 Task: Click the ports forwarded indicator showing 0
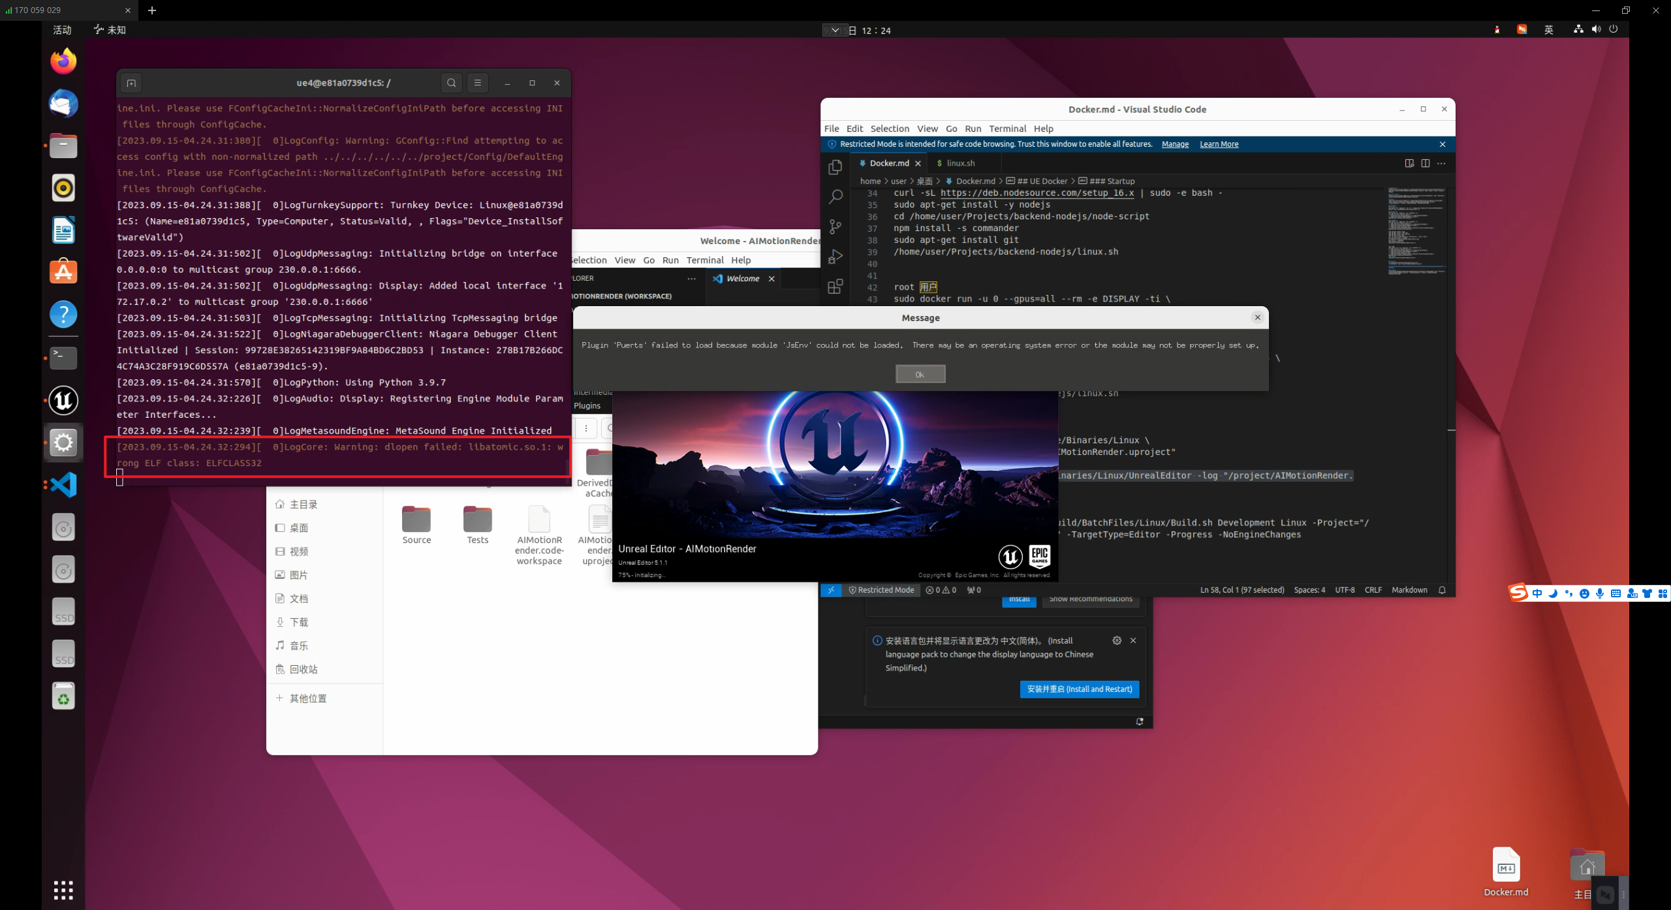(x=974, y=589)
